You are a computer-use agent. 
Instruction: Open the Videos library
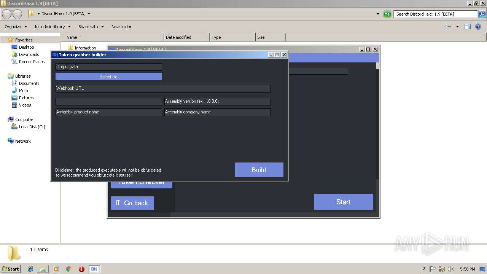25,105
